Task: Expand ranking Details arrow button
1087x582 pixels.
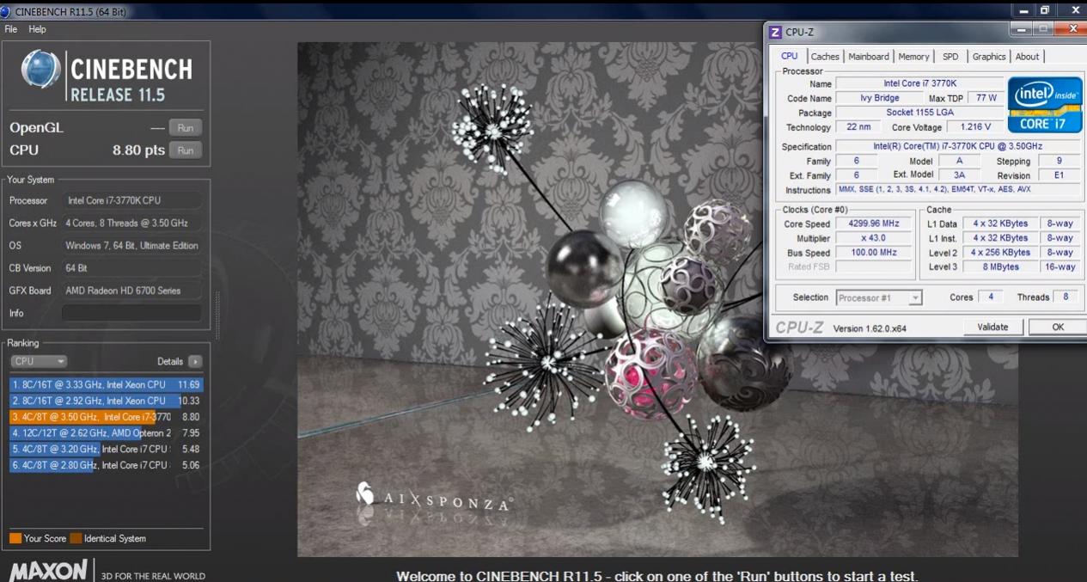Action: (195, 362)
